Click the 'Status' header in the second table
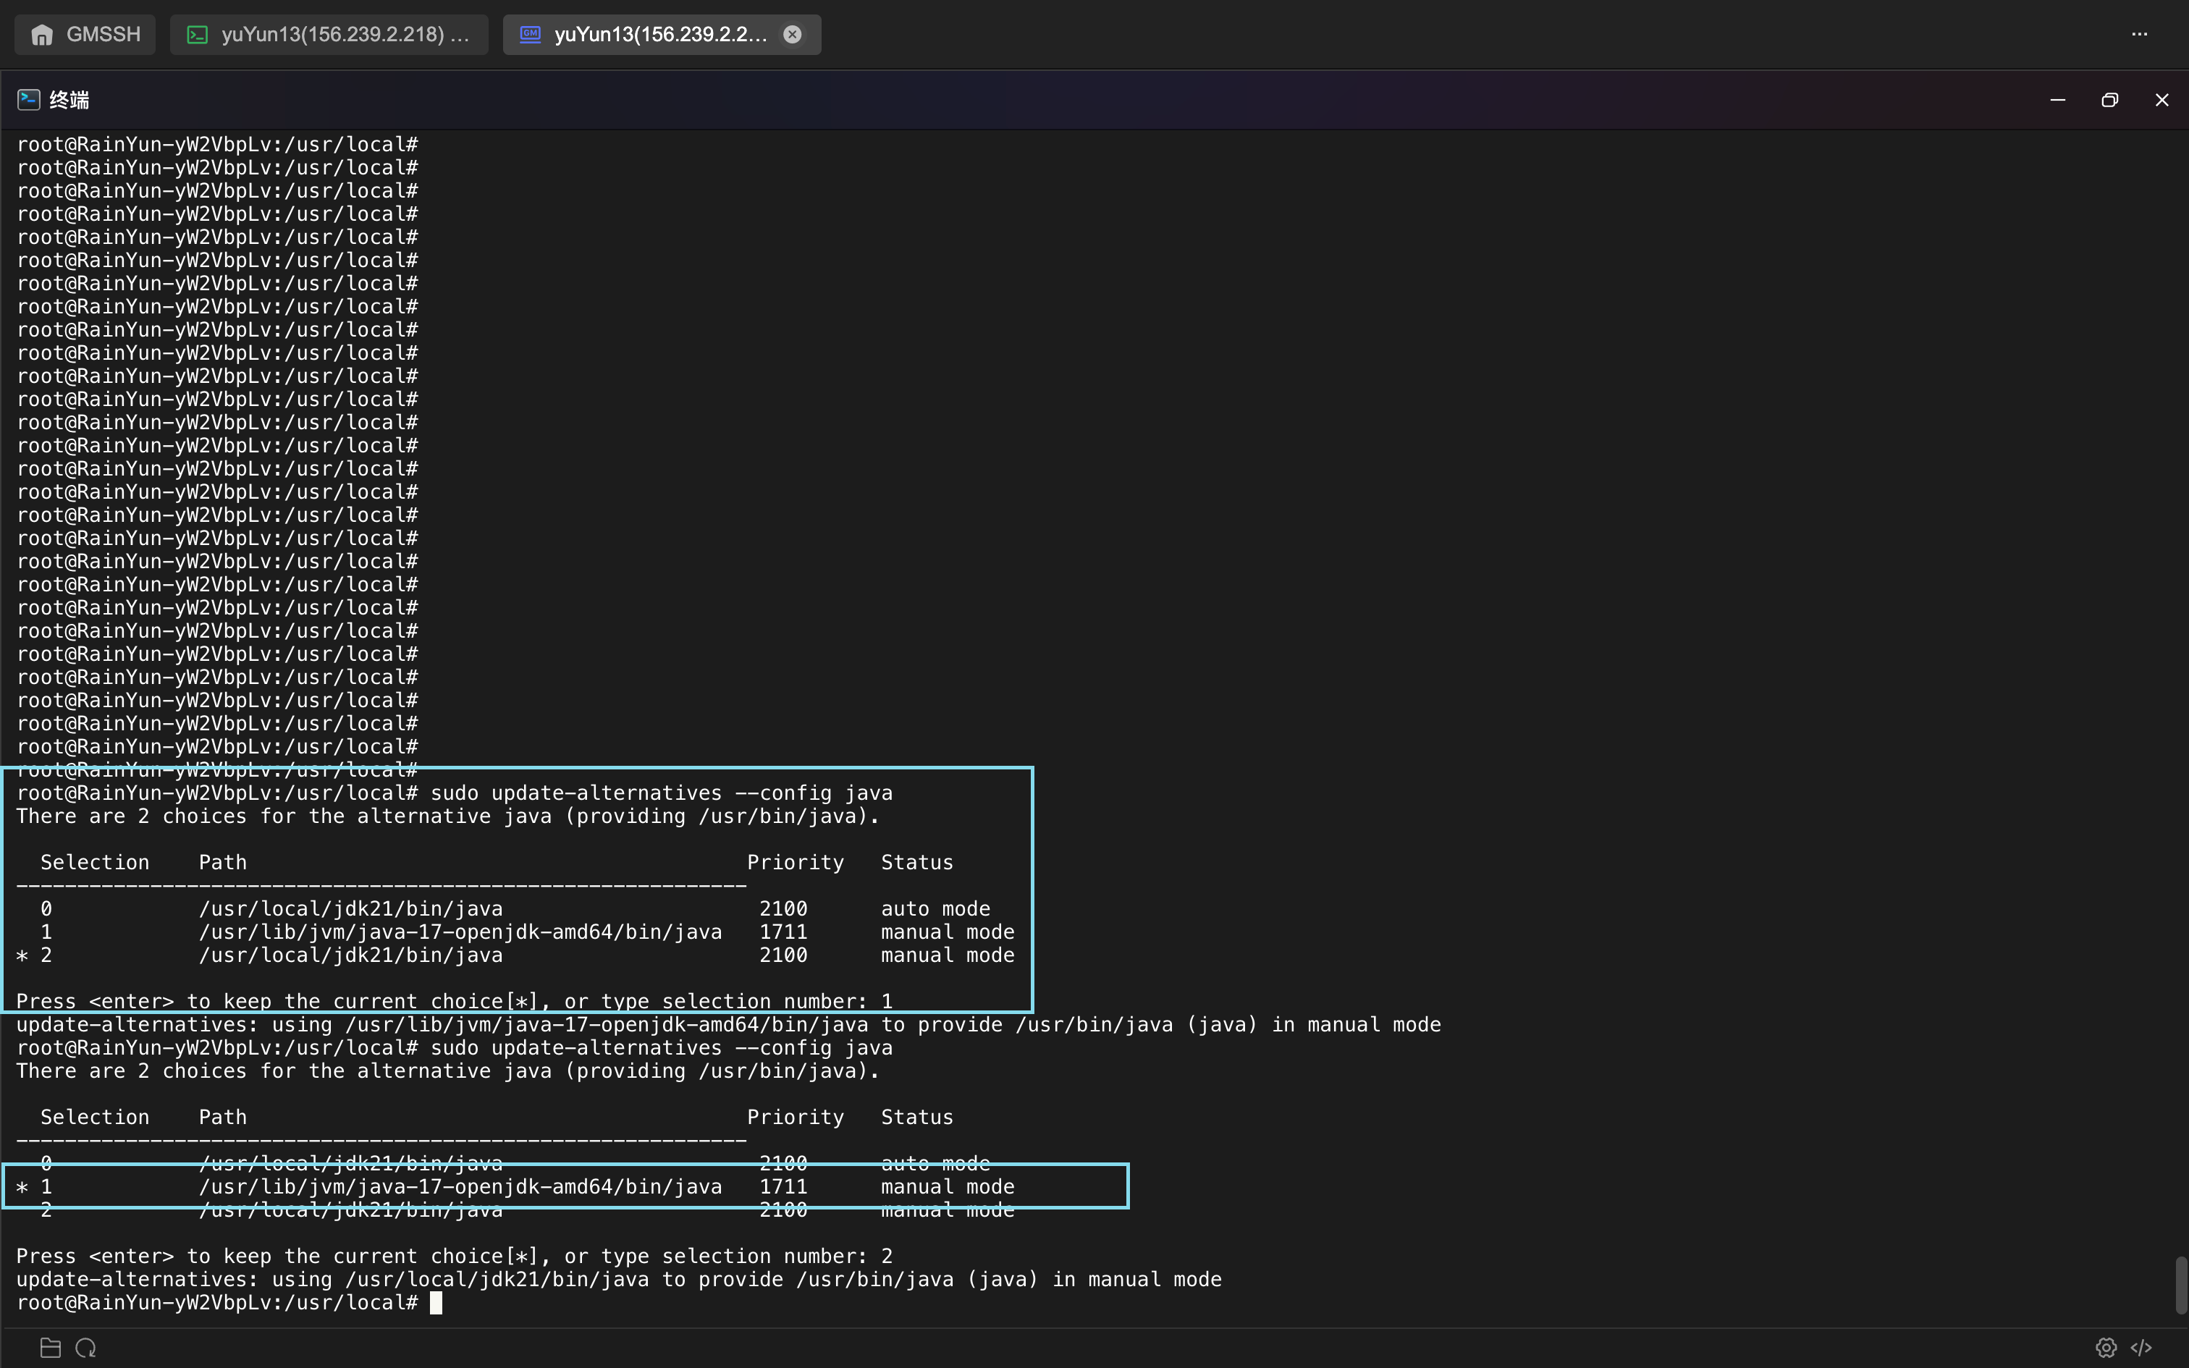Image resolution: width=2189 pixels, height=1368 pixels. 917,1118
